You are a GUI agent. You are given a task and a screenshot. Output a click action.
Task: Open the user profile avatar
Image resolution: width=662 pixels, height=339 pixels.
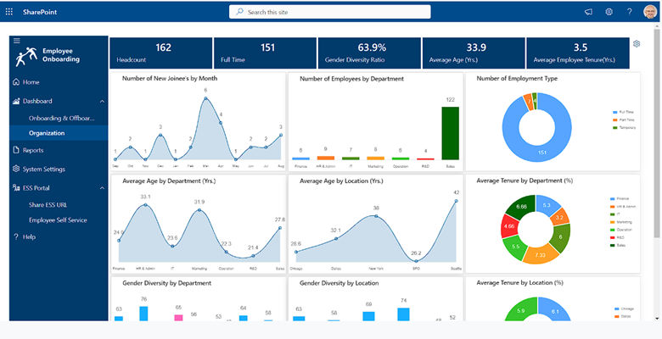(650, 12)
